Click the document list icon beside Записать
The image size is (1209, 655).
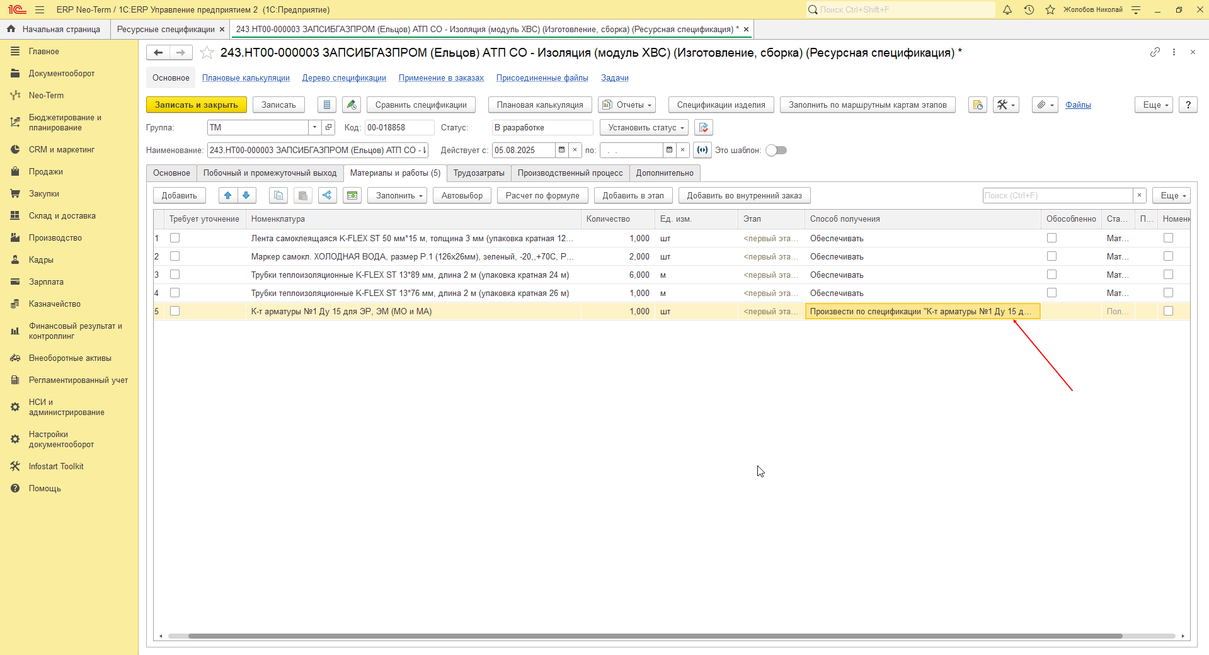pos(327,105)
